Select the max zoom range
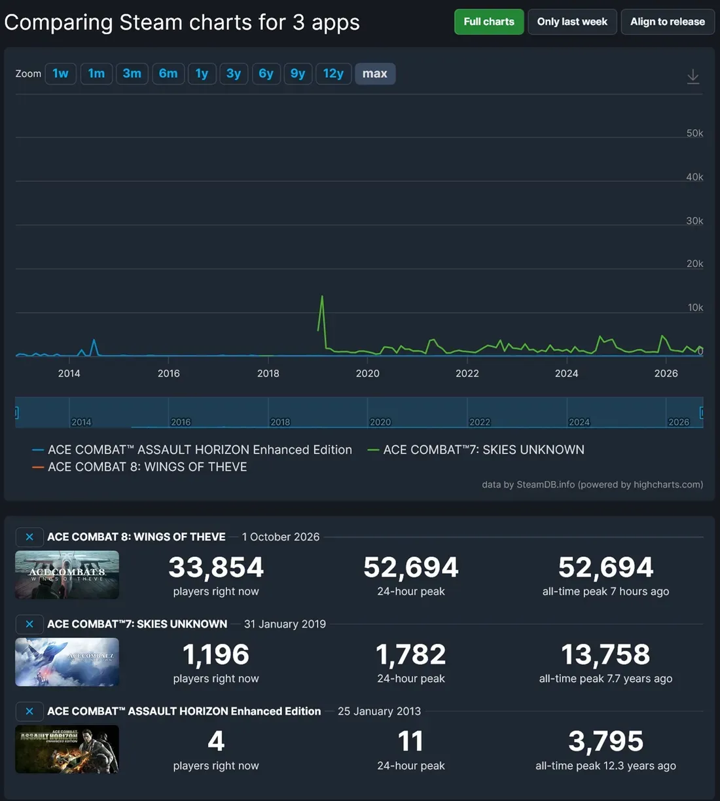Image resolution: width=720 pixels, height=801 pixels. (x=375, y=73)
